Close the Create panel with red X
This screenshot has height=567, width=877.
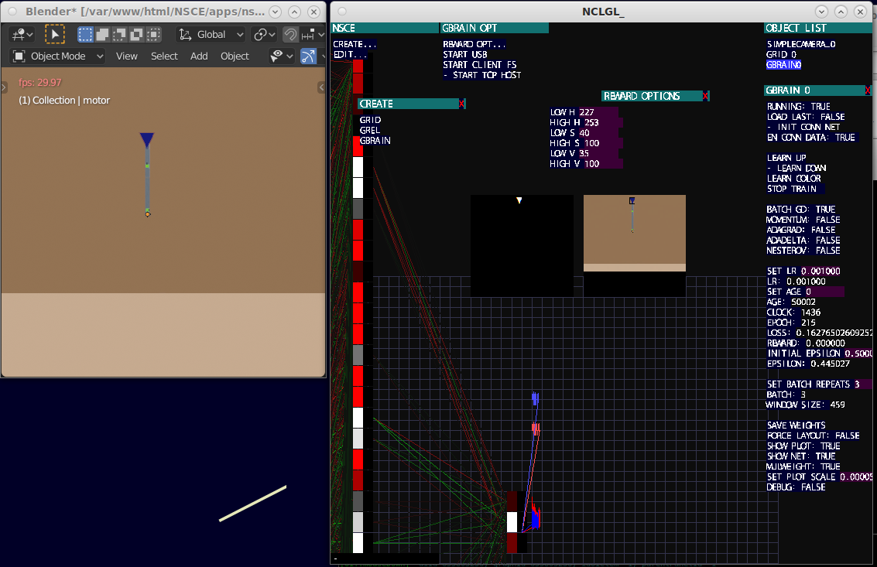(462, 104)
